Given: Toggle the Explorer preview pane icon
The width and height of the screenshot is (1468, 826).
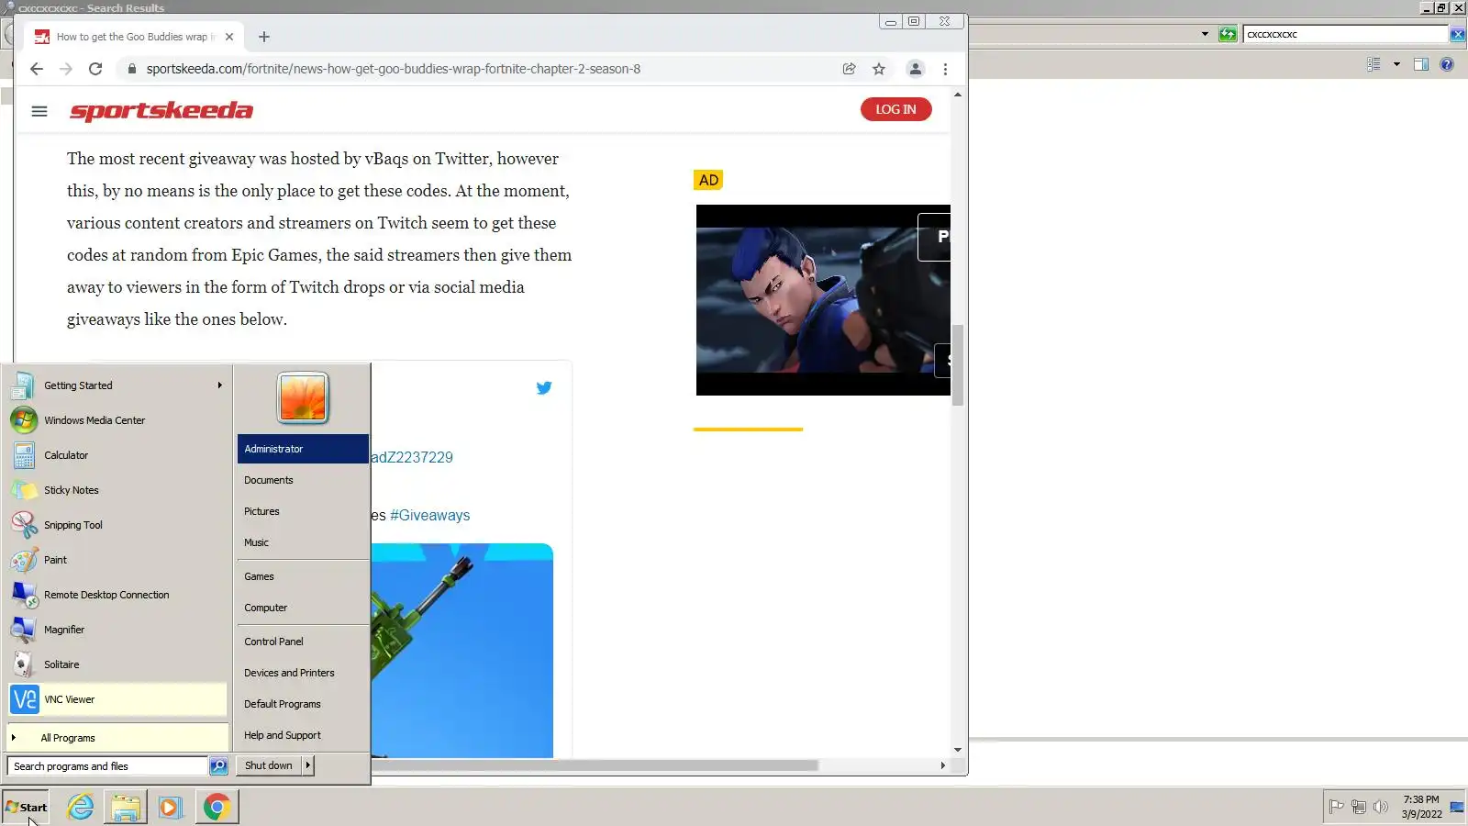Looking at the screenshot, I should (1421, 64).
